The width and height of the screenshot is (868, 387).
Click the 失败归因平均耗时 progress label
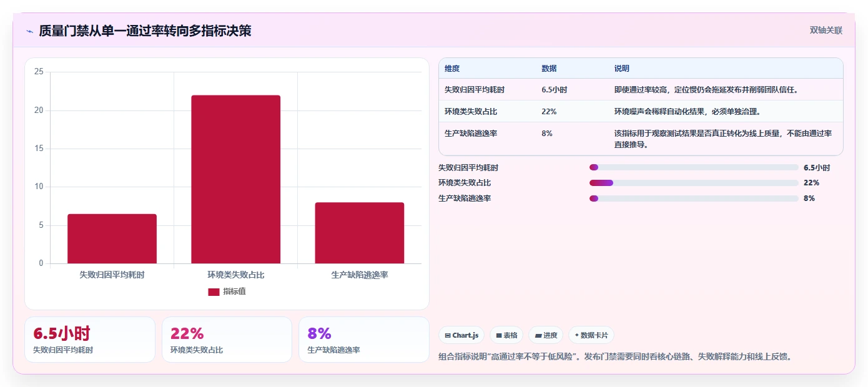(x=468, y=168)
